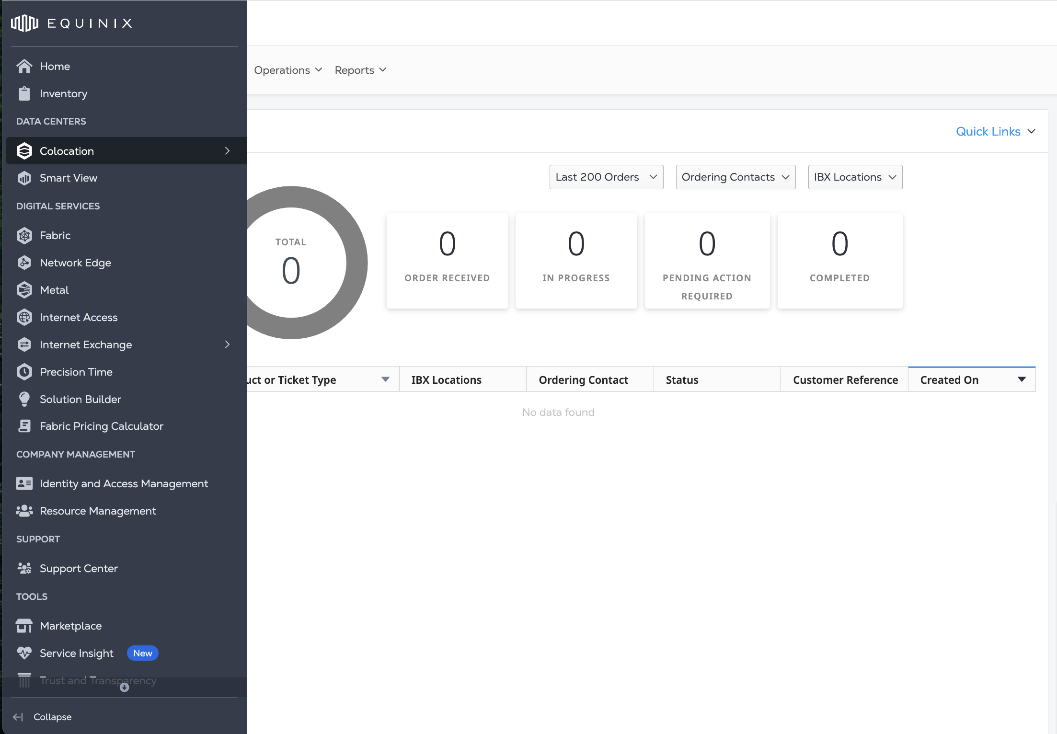Click the Ticket Type column filter arrow
This screenshot has width=1057, height=734.
(x=385, y=379)
